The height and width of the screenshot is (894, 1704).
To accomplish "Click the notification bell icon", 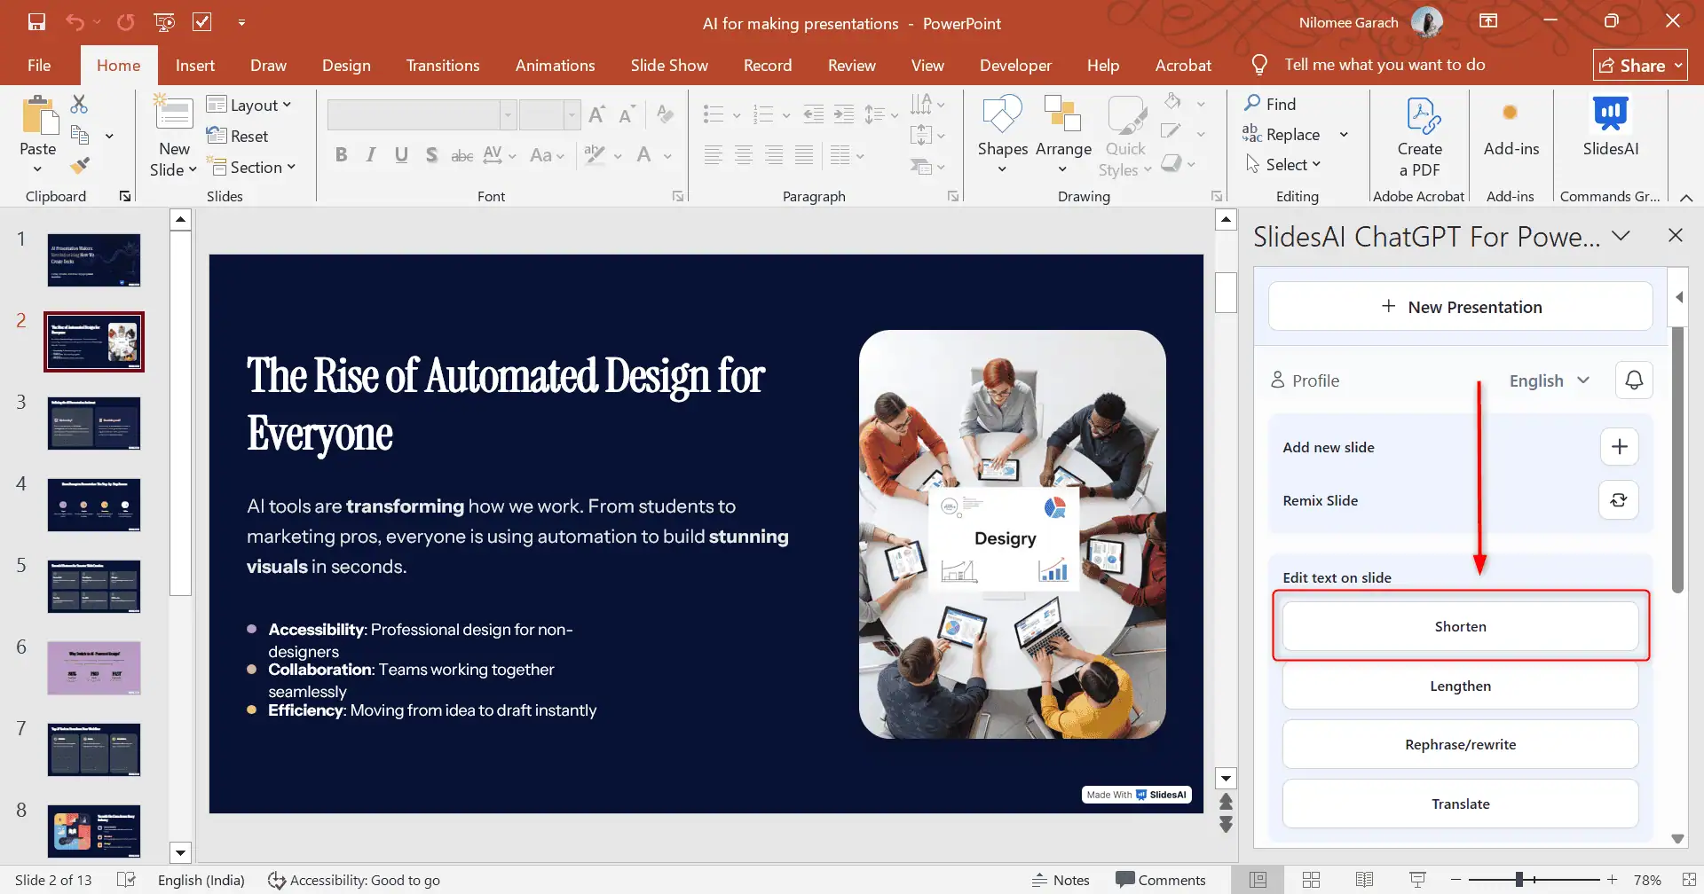I will 1634,380.
